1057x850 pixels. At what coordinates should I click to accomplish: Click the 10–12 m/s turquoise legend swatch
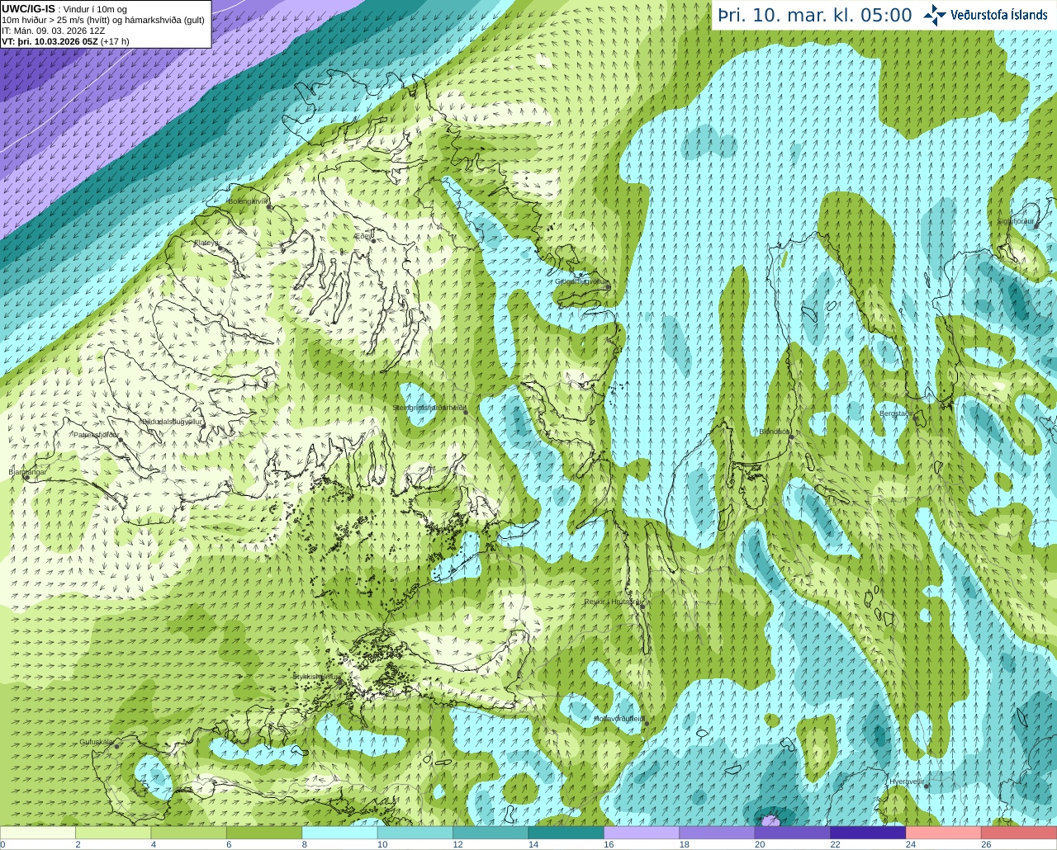tap(415, 833)
